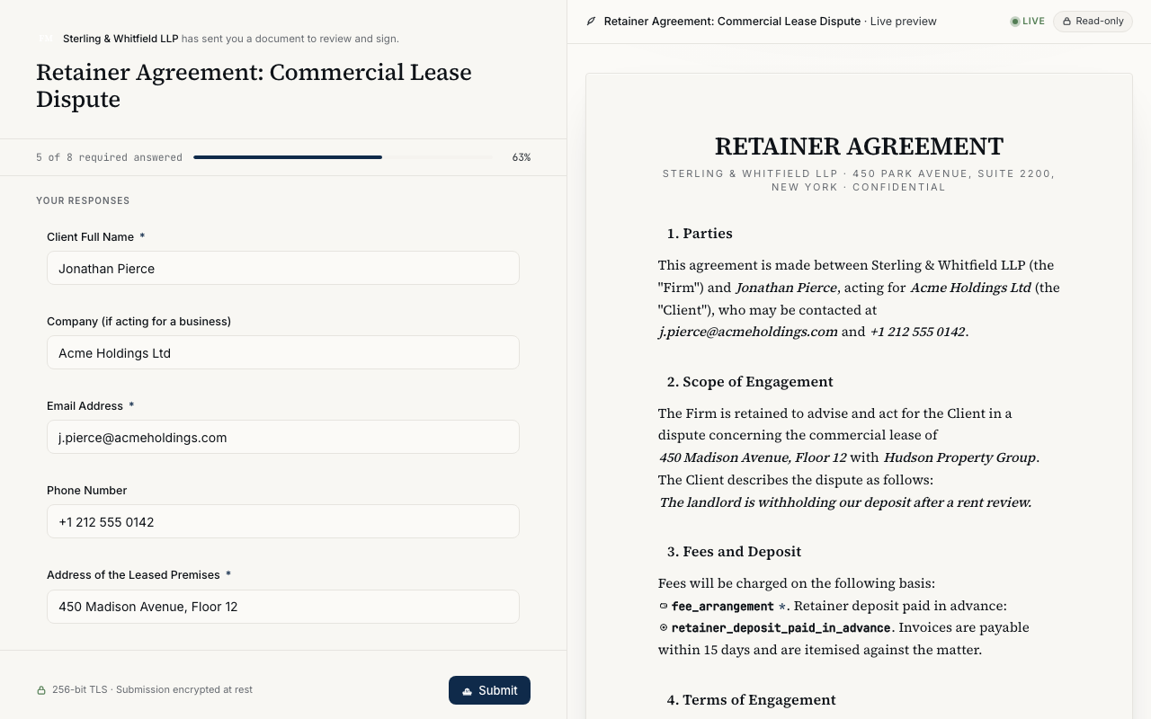The width and height of the screenshot is (1151, 719).
Task: Focus the Client Full Name field
Action: pos(283,268)
